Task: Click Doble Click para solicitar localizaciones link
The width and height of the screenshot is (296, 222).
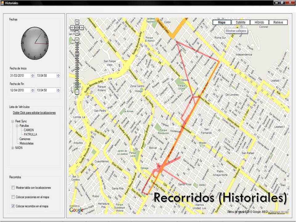Action: 34,113
